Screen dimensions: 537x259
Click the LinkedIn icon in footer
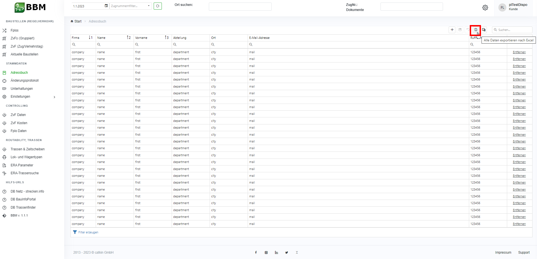coord(276,253)
